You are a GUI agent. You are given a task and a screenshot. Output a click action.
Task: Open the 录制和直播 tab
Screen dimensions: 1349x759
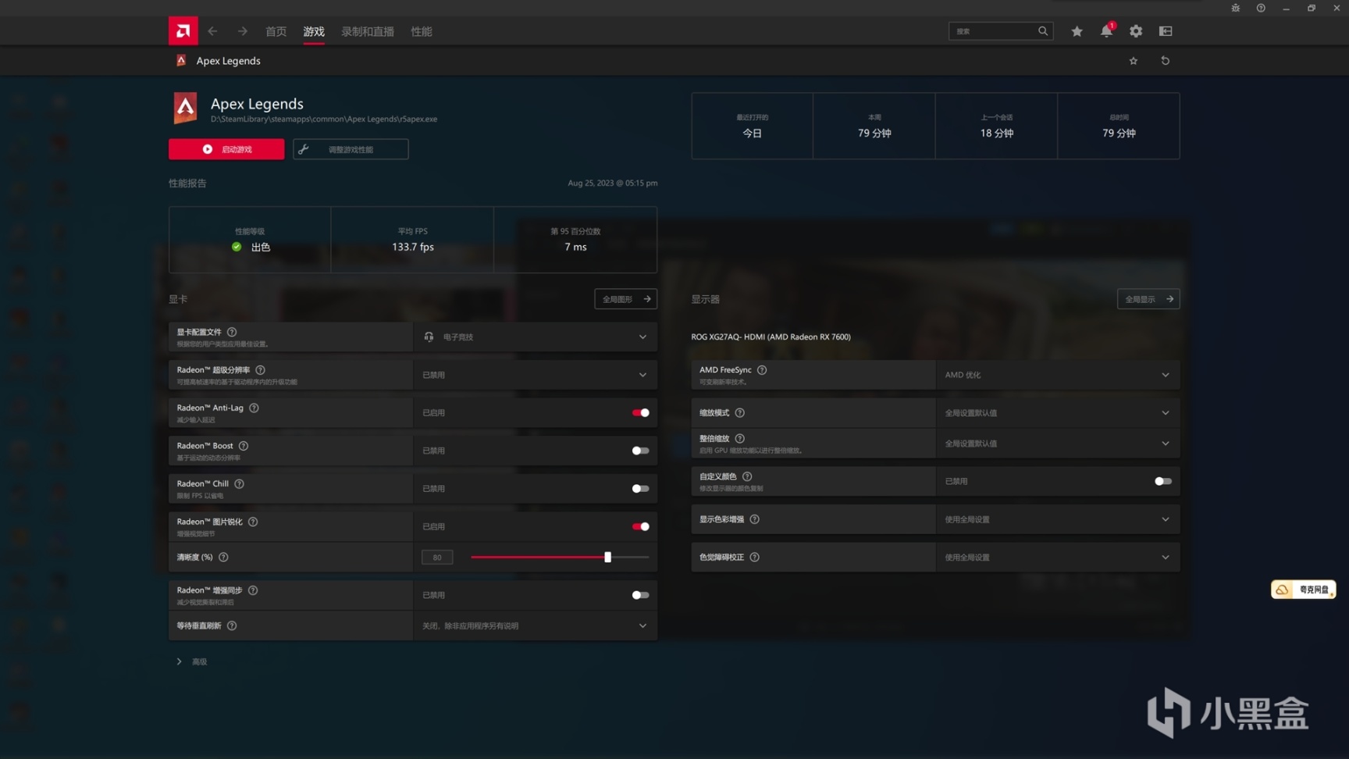pos(368,31)
